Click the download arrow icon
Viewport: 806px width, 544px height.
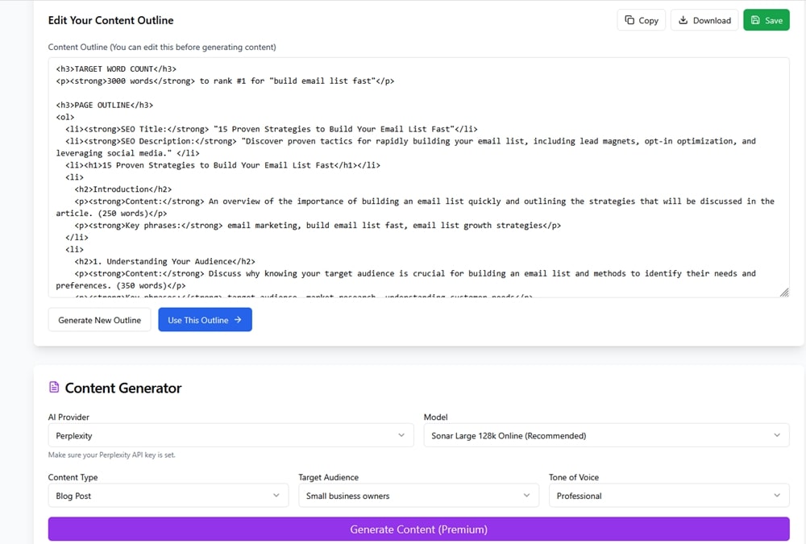point(683,20)
